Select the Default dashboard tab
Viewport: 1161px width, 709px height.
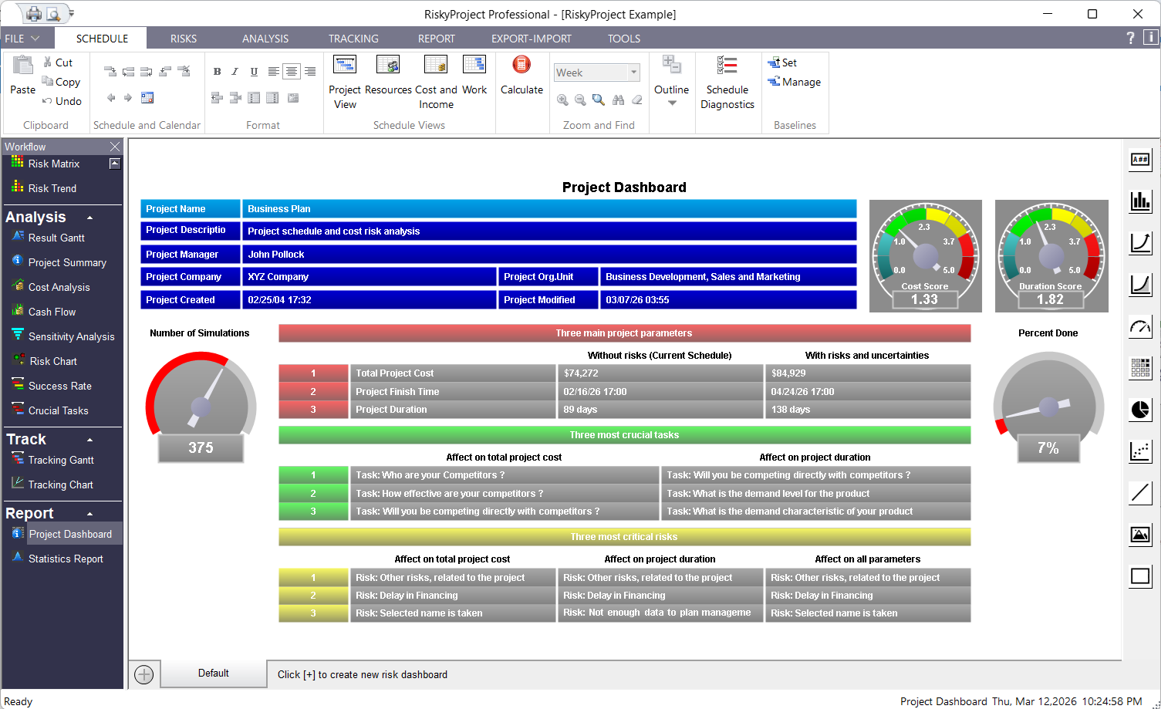(x=214, y=673)
